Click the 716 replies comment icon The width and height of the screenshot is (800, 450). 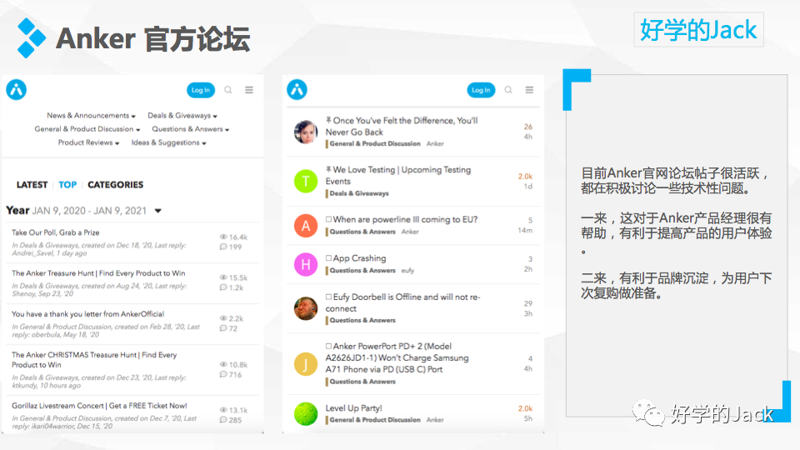pos(223,374)
